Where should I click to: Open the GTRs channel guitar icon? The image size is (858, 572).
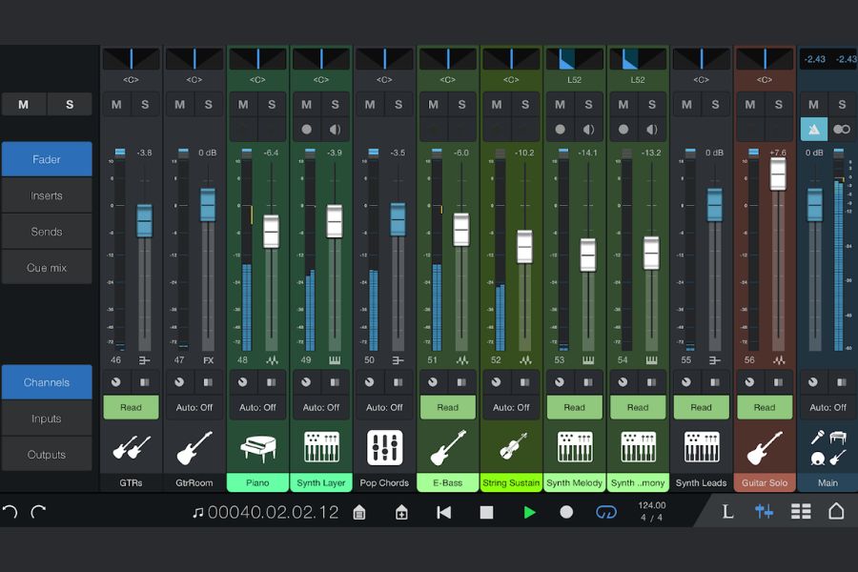tap(132, 447)
